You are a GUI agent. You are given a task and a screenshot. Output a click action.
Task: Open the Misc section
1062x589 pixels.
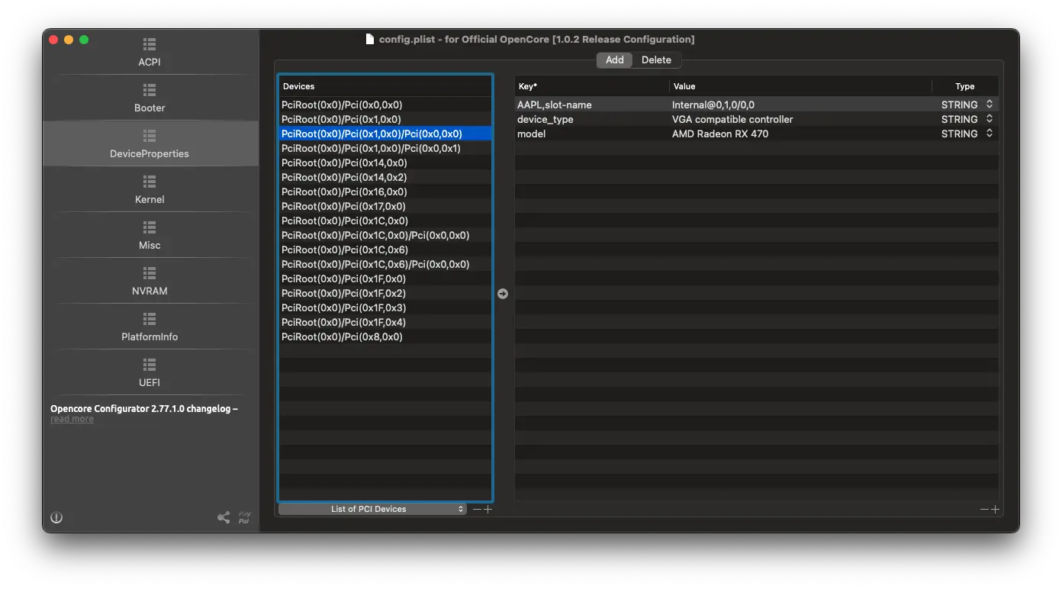[150, 235]
